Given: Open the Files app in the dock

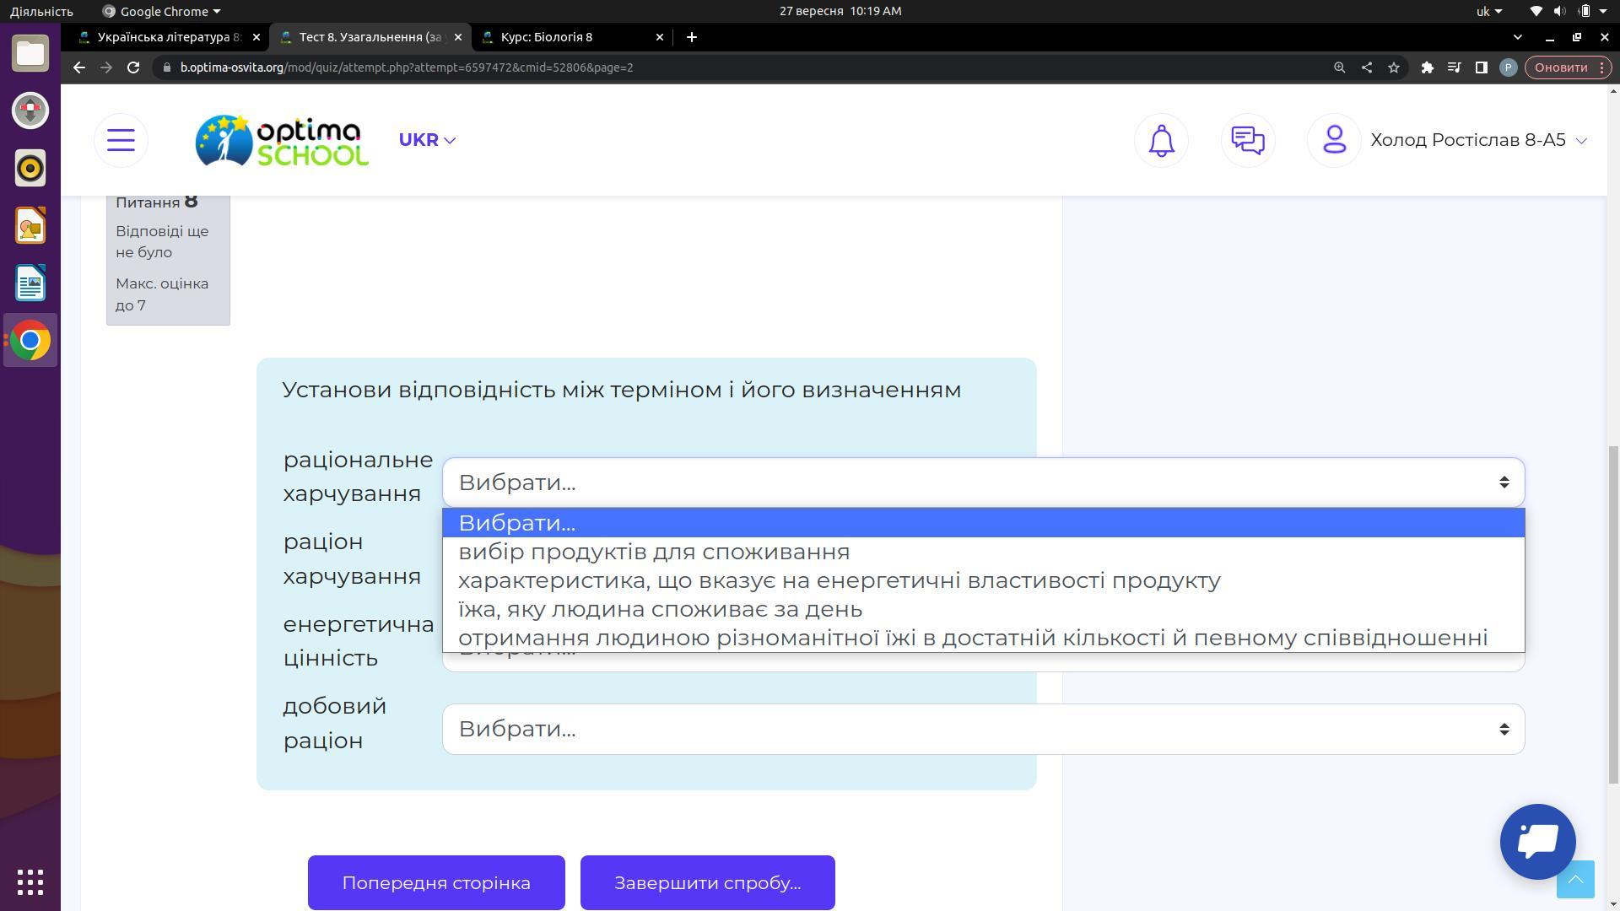Looking at the screenshot, I should (30, 53).
